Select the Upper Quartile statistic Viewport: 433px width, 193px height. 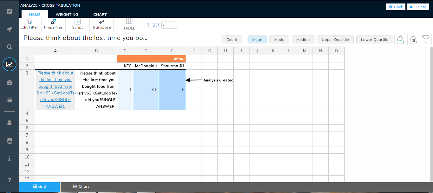(335, 40)
